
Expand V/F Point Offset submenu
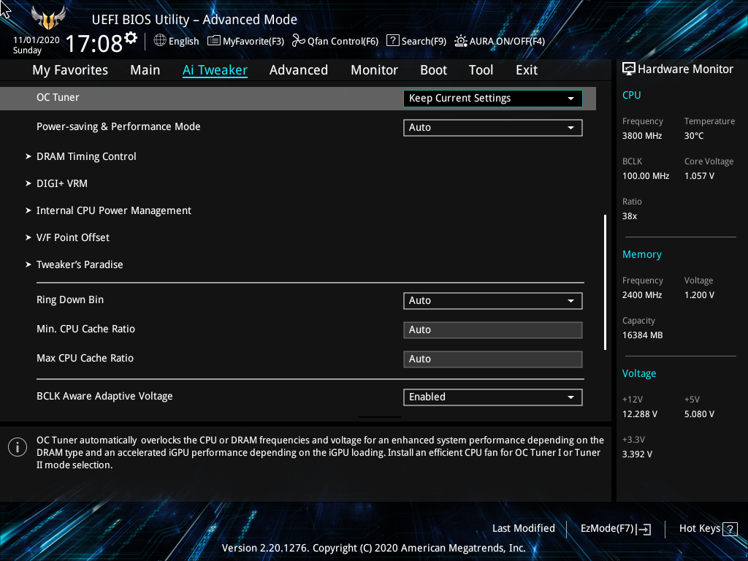(x=72, y=237)
